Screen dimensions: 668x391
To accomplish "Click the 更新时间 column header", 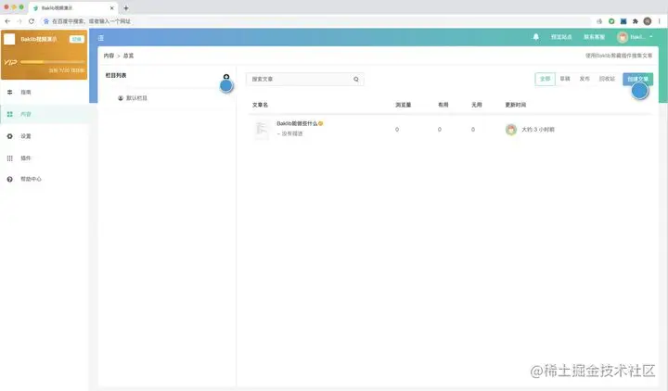I will tap(516, 105).
